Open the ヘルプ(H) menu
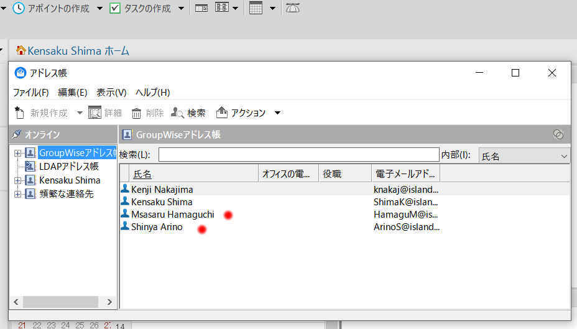The width and height of the screenshot is (577, 329). point(152,93)
